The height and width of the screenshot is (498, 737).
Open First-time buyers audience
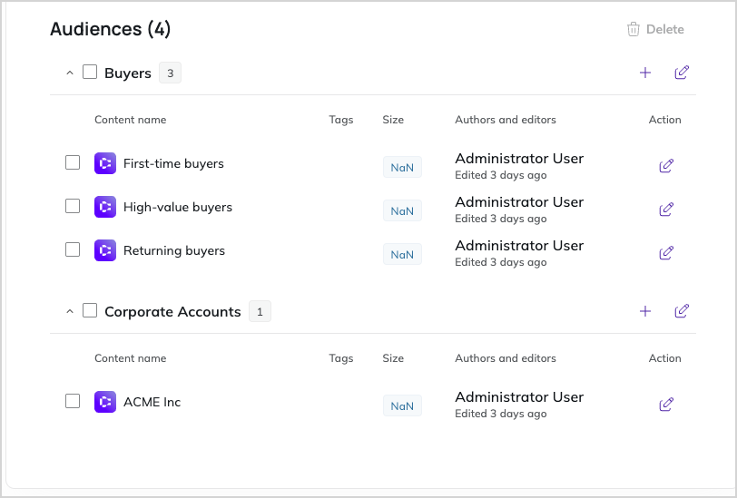tap(173, 163)
